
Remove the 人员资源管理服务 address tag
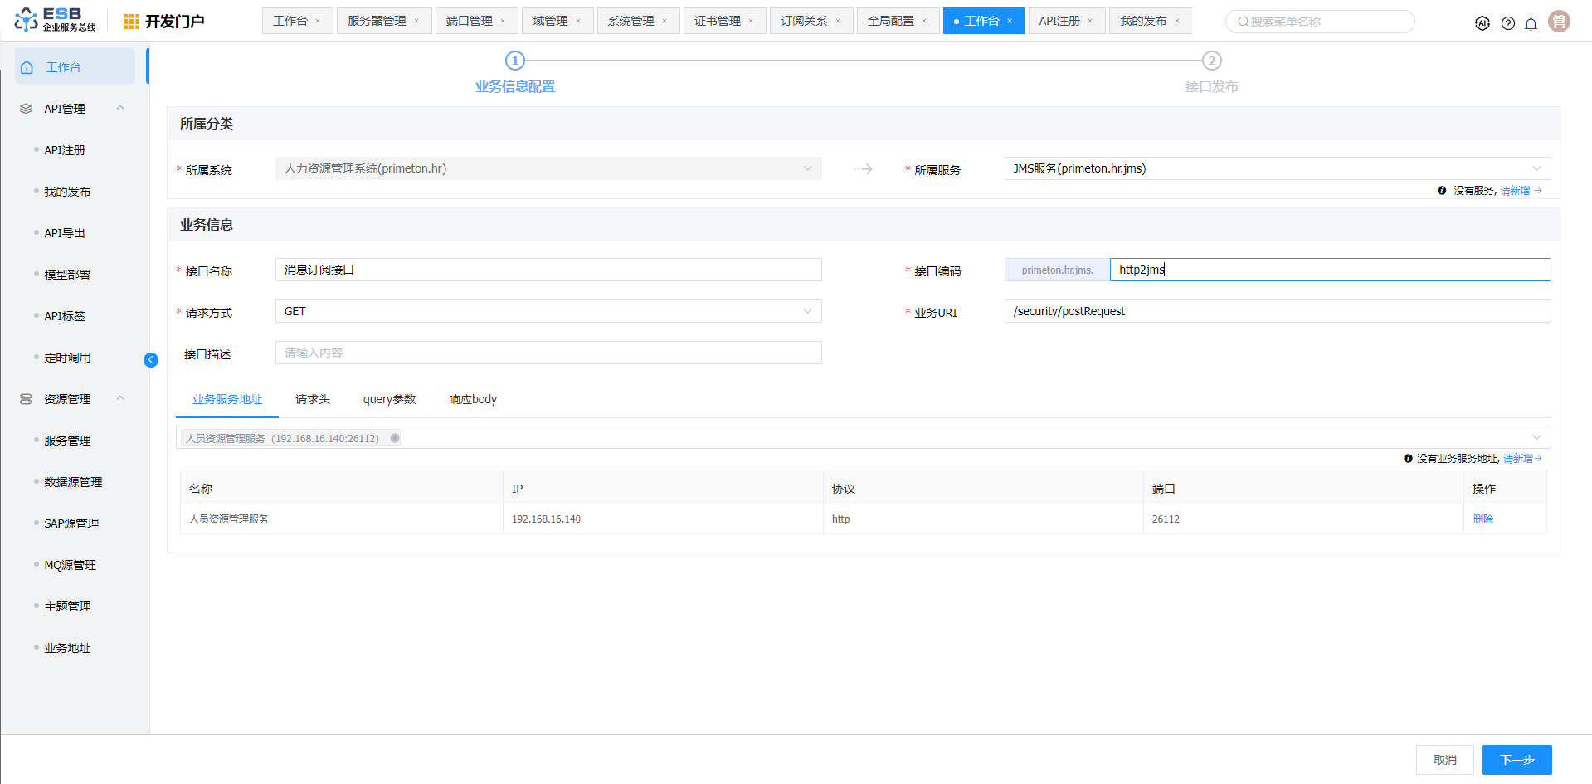click(395, 438)
